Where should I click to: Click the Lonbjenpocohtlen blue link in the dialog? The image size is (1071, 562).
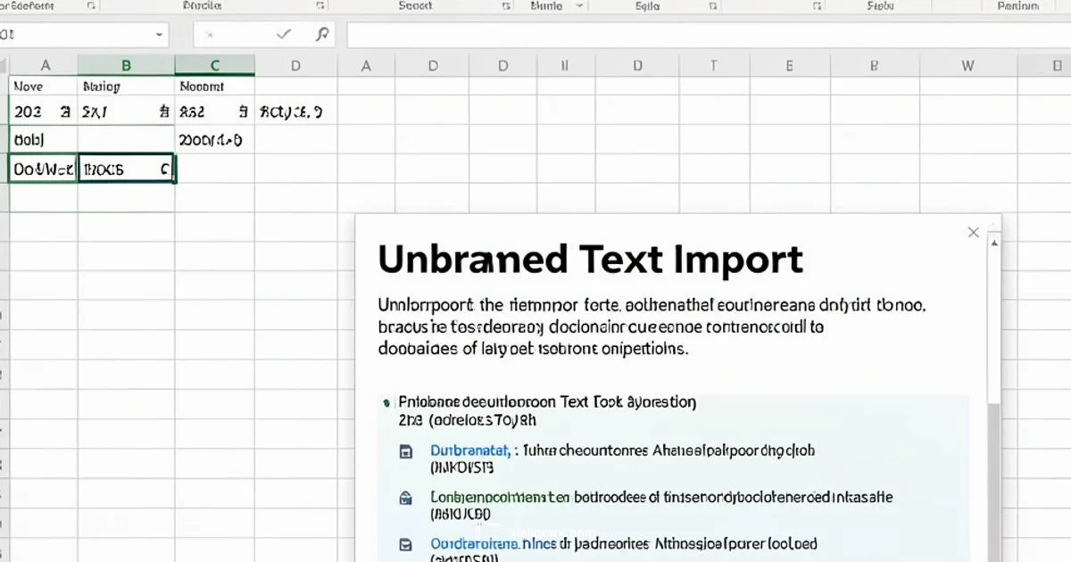[x=487, y=497]
